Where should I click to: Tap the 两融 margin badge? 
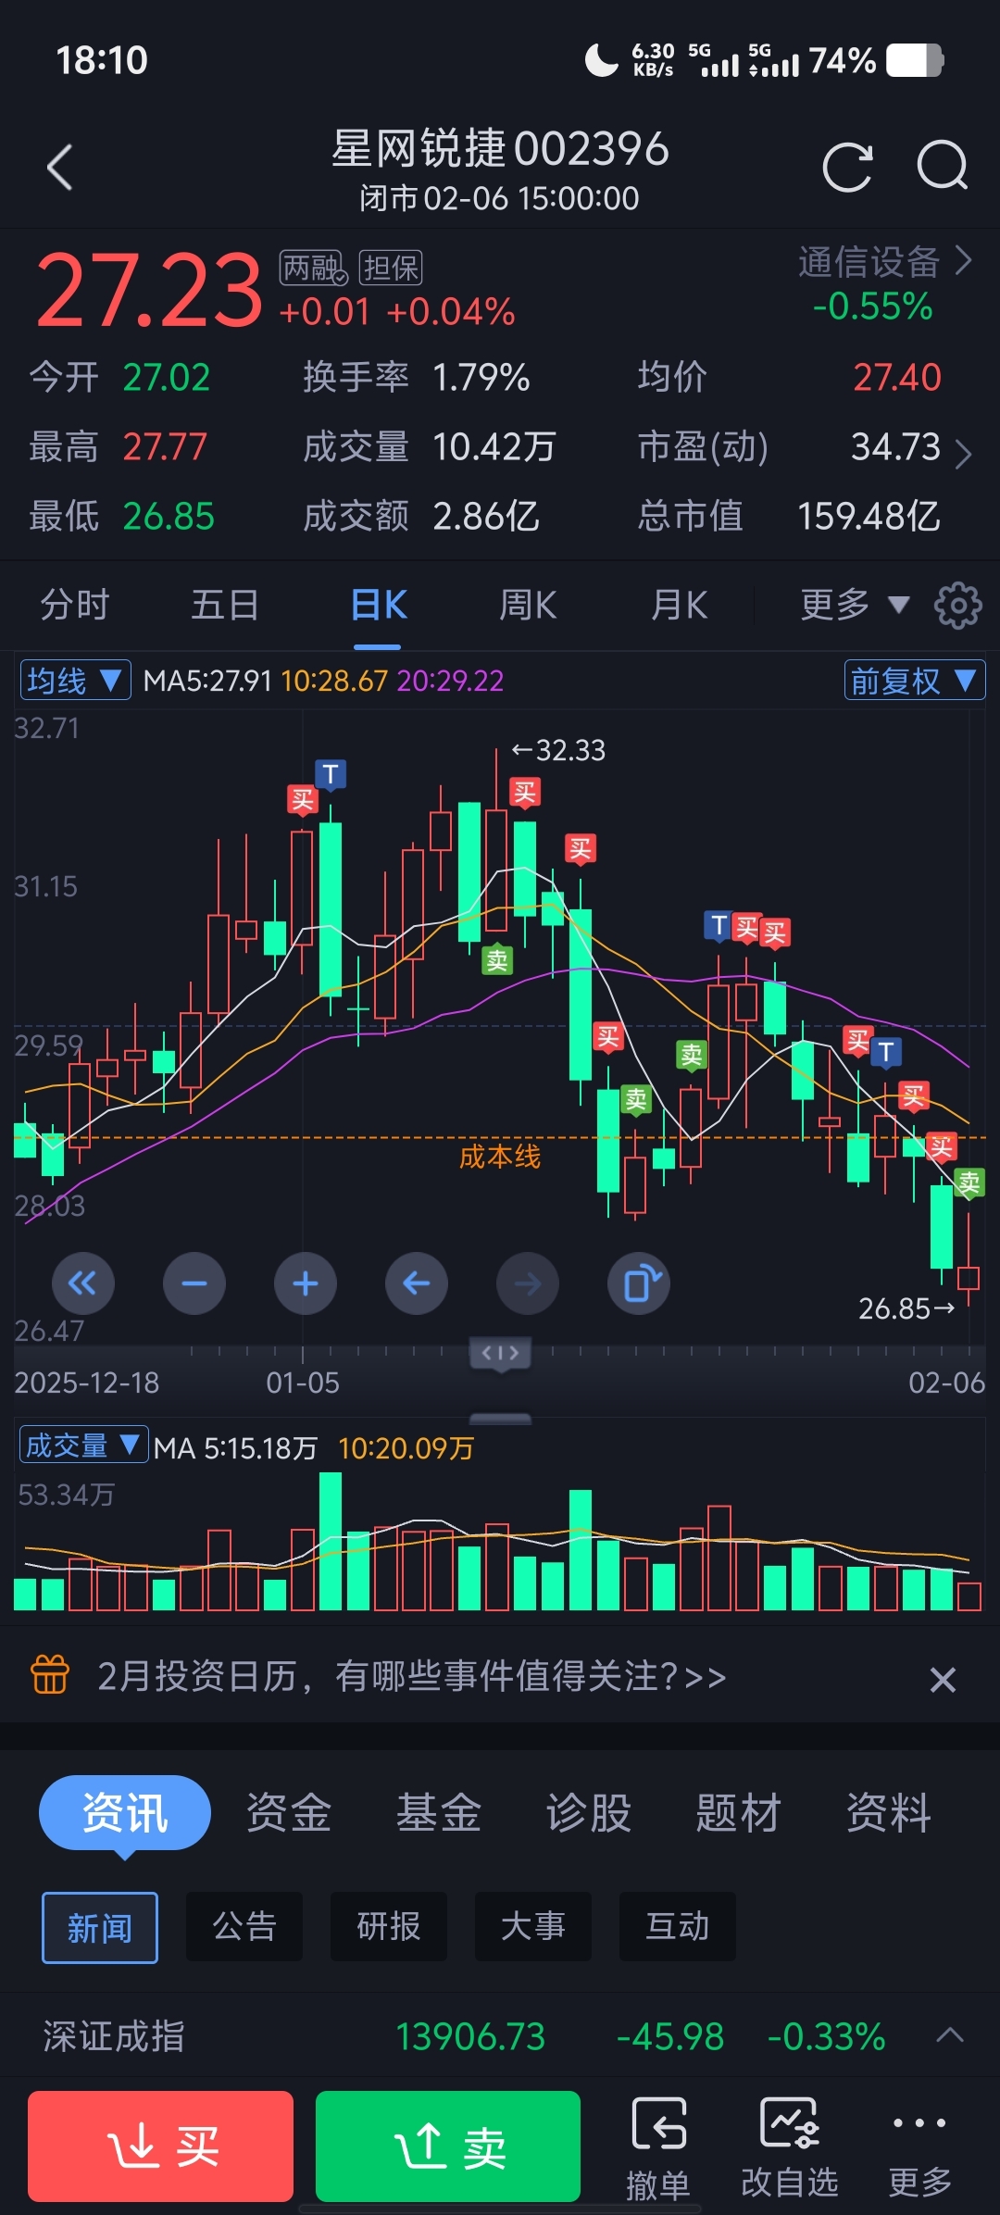[313, 269]
